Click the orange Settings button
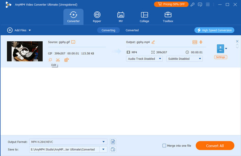This screenshot has height=156, width=241. point(221,57)
